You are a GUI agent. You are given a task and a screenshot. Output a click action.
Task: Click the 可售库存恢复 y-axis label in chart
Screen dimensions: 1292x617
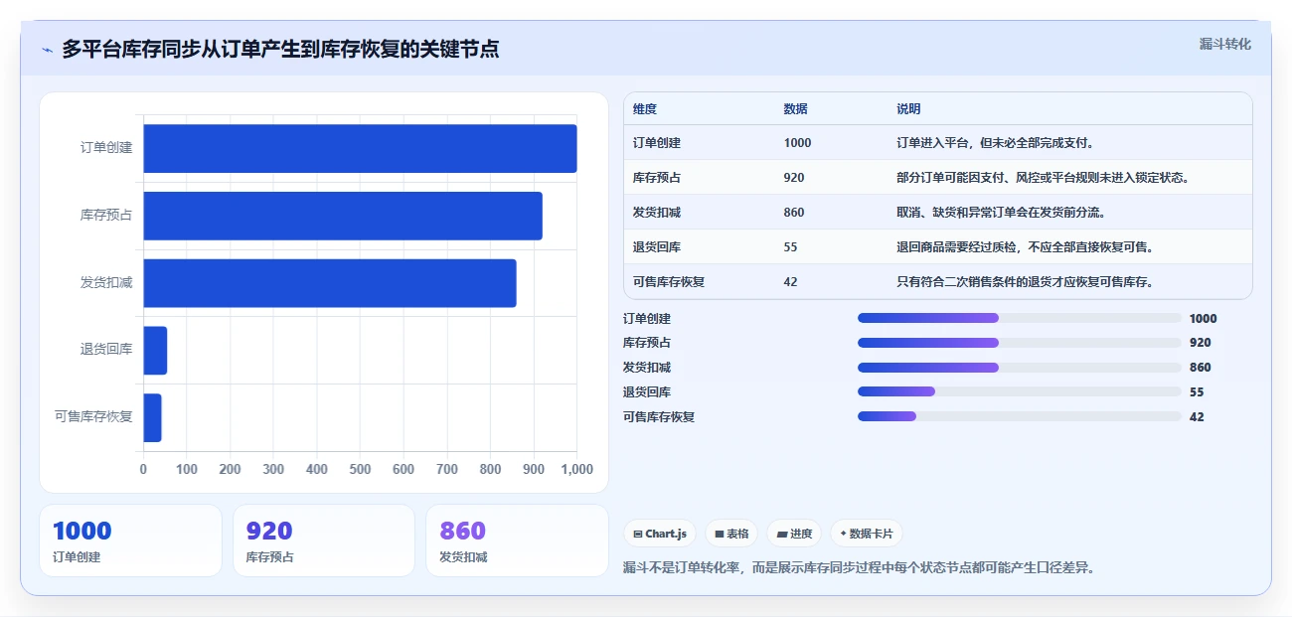tap(93, 417)
